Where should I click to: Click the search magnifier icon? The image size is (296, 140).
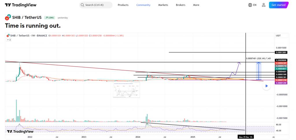82,5
